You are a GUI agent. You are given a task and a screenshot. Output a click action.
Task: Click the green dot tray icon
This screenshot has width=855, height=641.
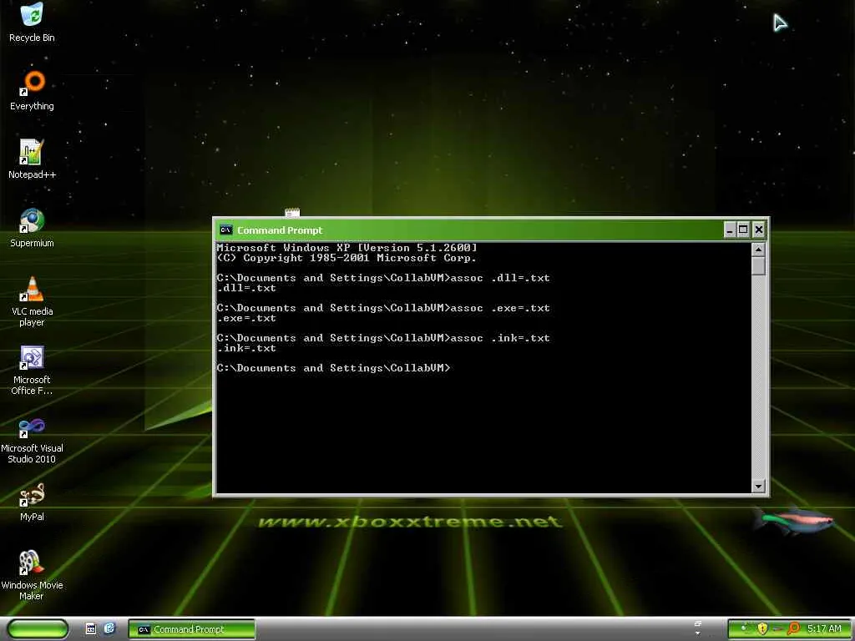(x=744, y=629)
